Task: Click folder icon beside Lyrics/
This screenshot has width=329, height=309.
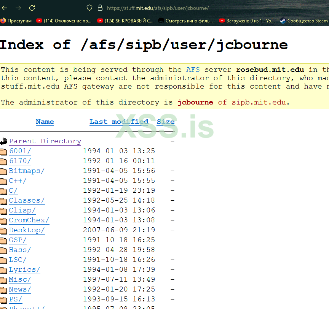Action: [x=3, y=270]
